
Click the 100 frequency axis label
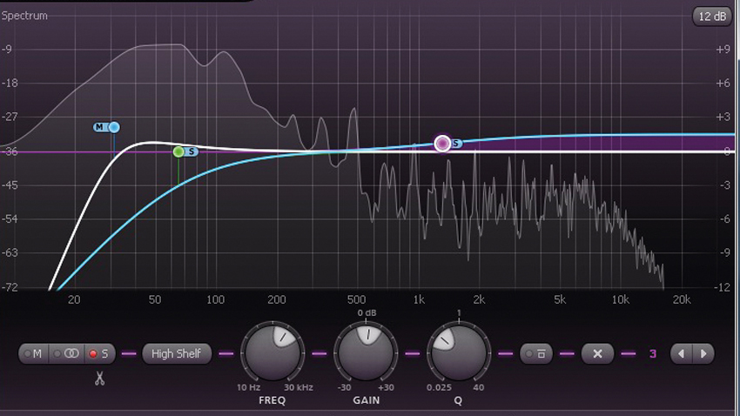[x=216, y=299]
